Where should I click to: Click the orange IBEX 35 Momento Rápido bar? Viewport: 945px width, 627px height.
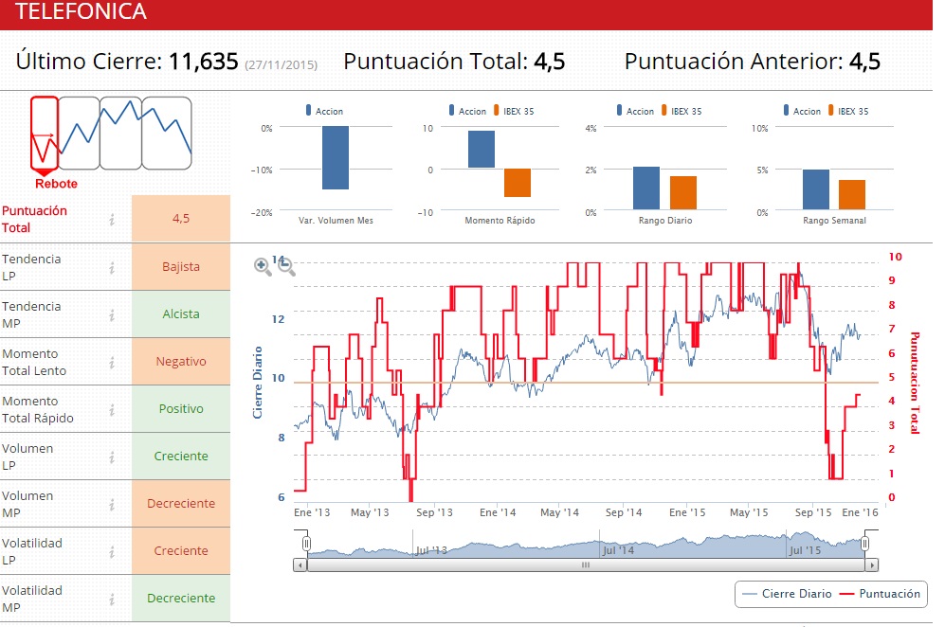pyautogui.click(x=518, y=183)
